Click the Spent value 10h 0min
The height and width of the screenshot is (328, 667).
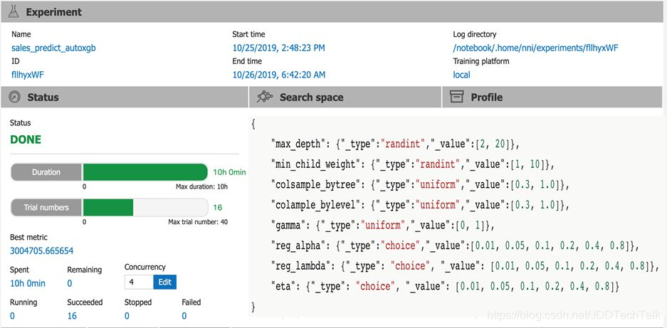[28, 283]
